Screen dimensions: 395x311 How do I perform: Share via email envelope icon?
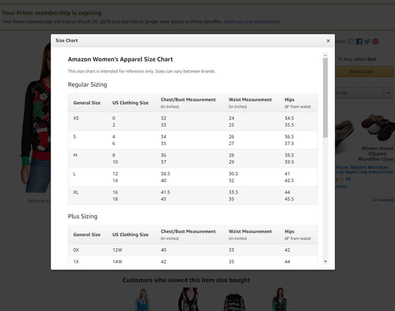(x=351, y=41)
